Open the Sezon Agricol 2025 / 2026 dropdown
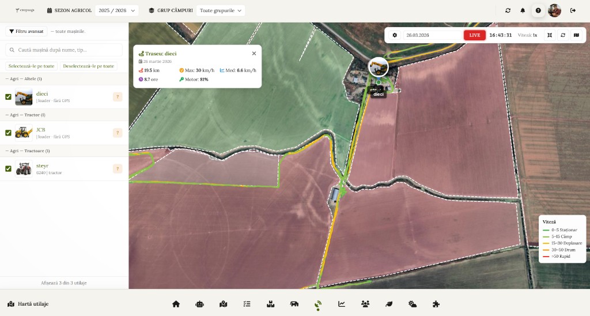This screenshot has height=316, width=590. pyautogui.click(x=116, y=10)
